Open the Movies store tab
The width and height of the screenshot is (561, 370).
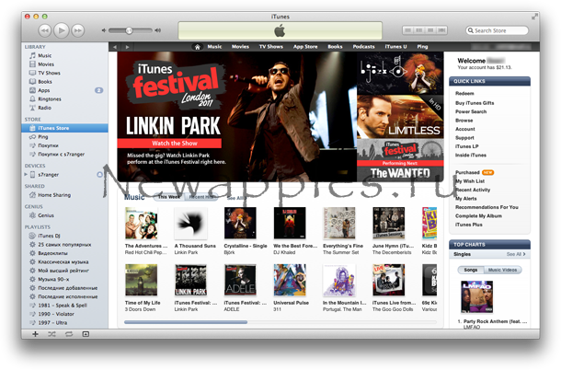(x=240, y=47)
